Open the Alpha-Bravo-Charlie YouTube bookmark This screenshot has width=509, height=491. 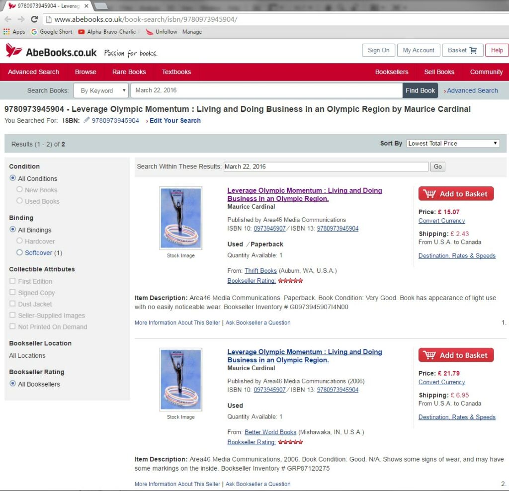pos(109,31)
